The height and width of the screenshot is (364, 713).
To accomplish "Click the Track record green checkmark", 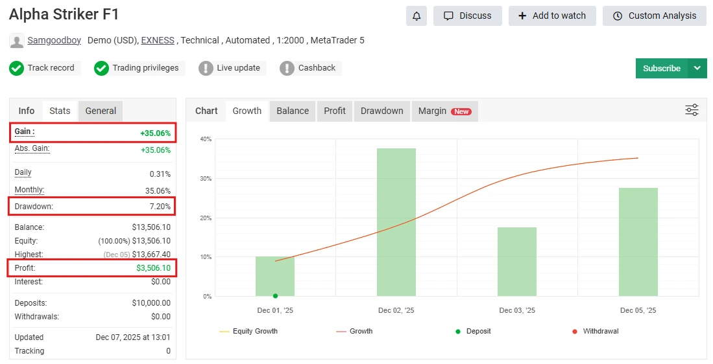I will click(x=17, y=68).
